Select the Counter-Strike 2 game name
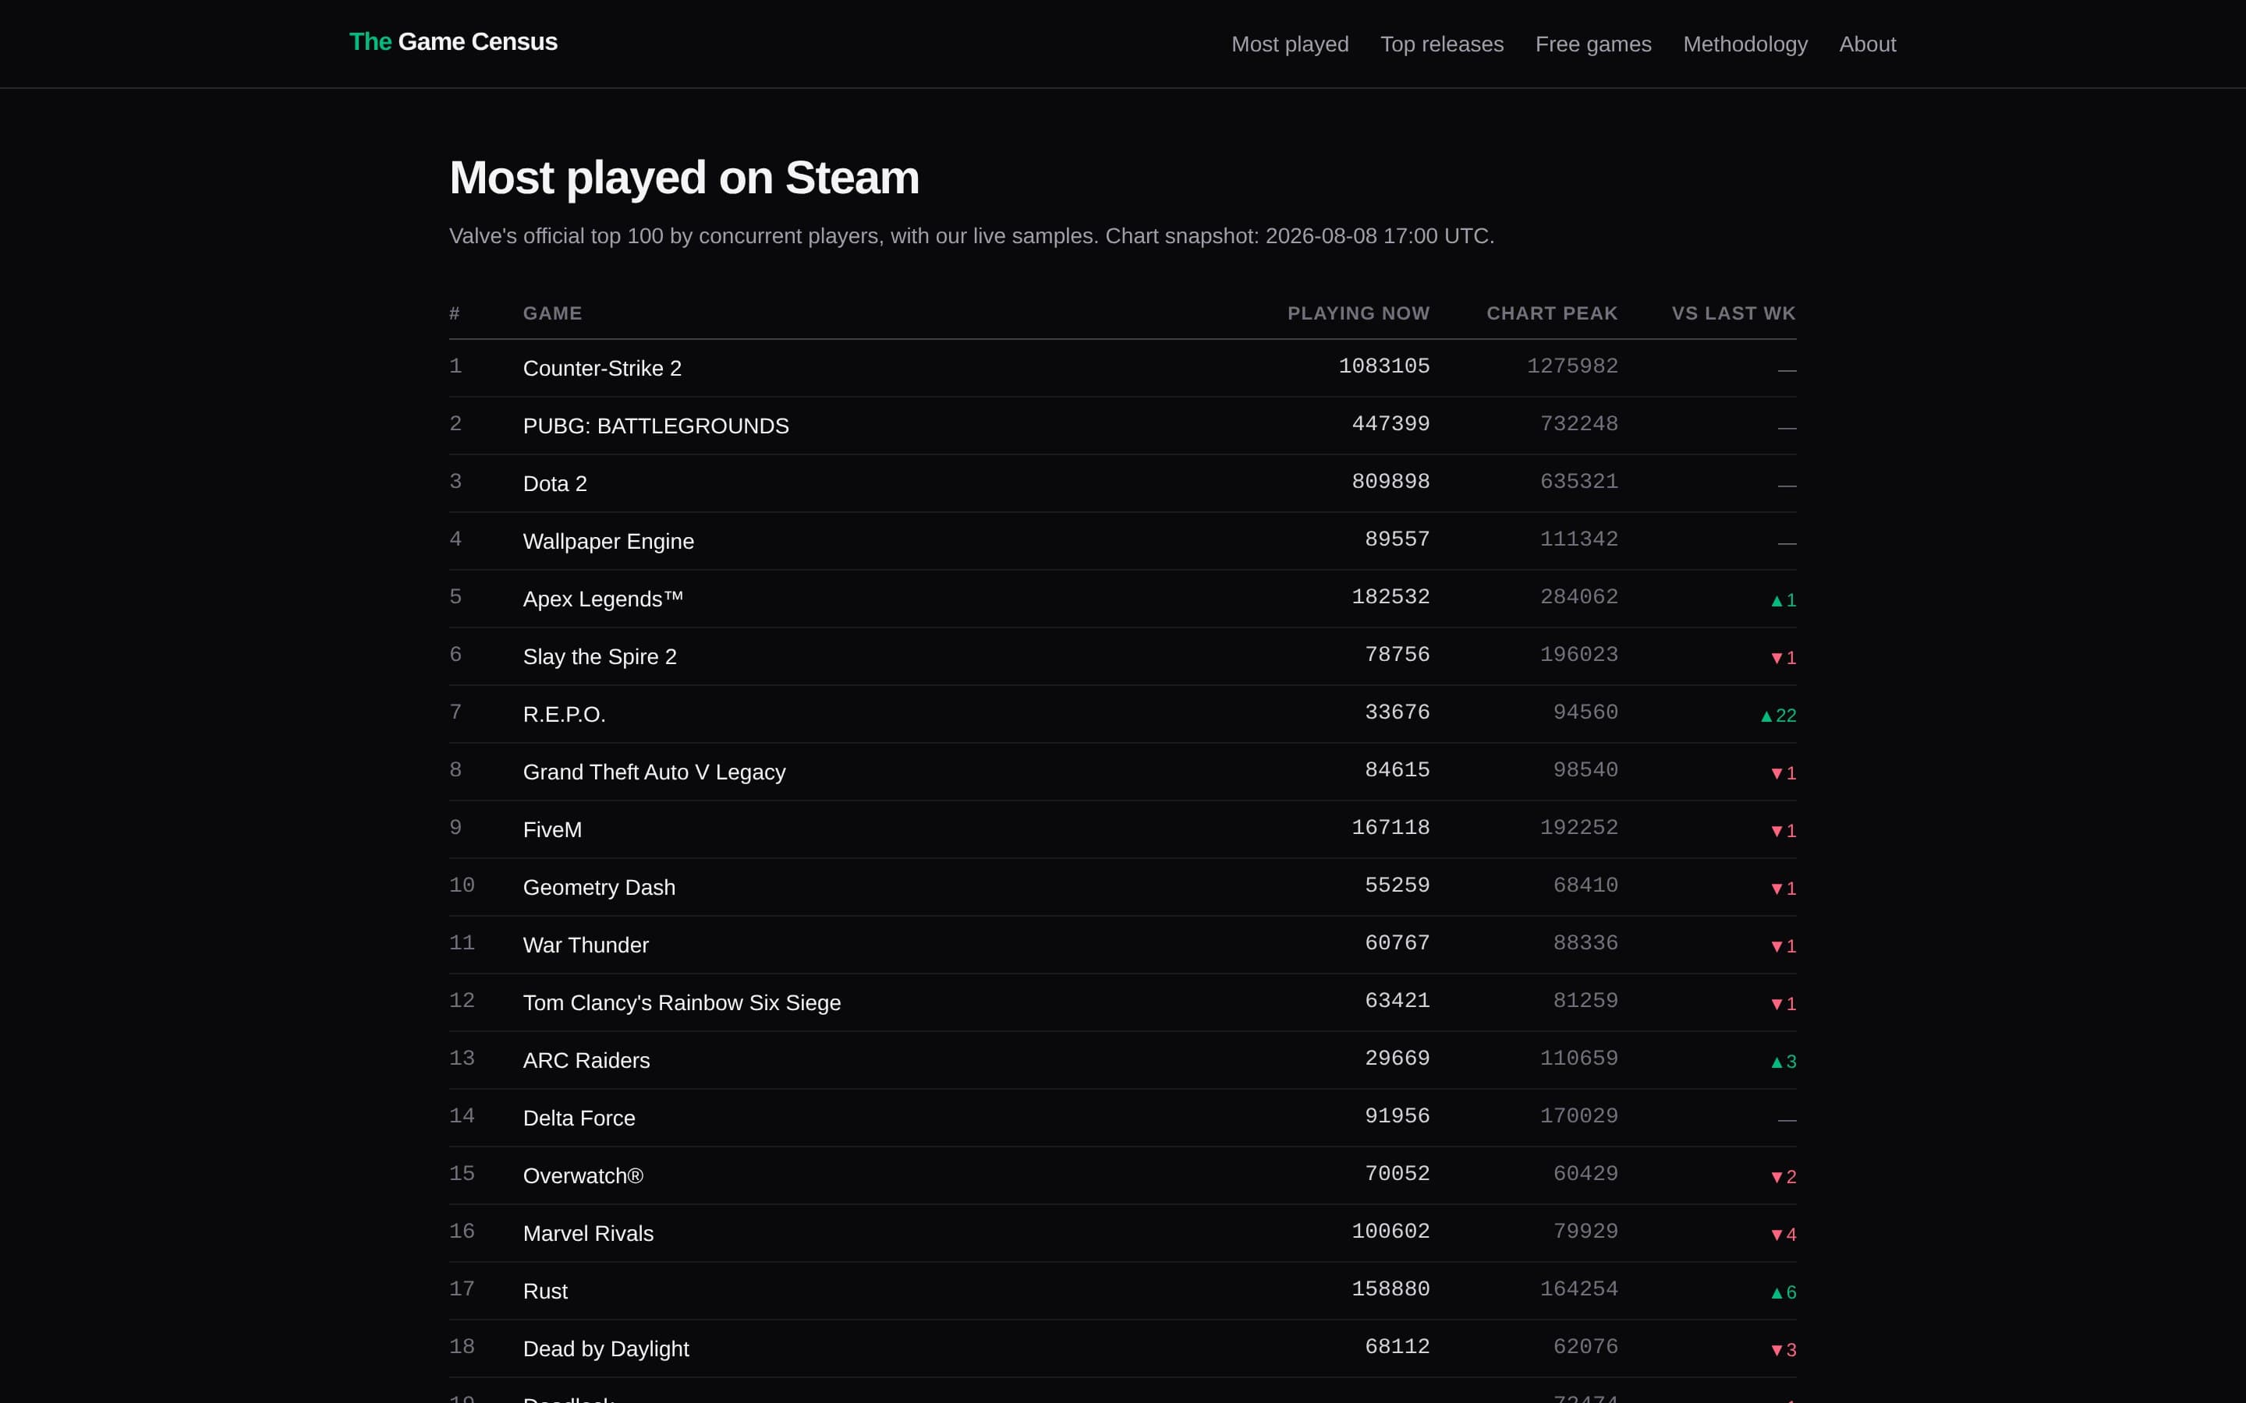Viewport: 2246px width, 1403px height. coord(602,369)
